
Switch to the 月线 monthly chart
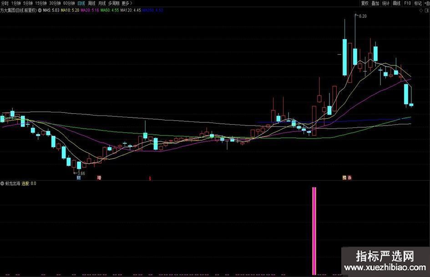[102, 3]
